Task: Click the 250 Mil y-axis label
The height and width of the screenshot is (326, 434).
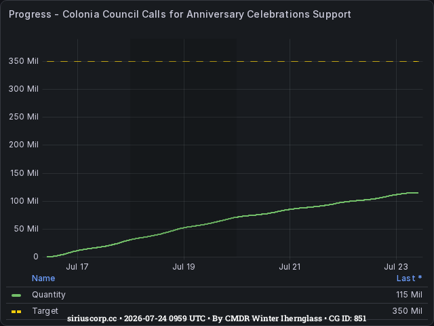Action: point(24,117)
